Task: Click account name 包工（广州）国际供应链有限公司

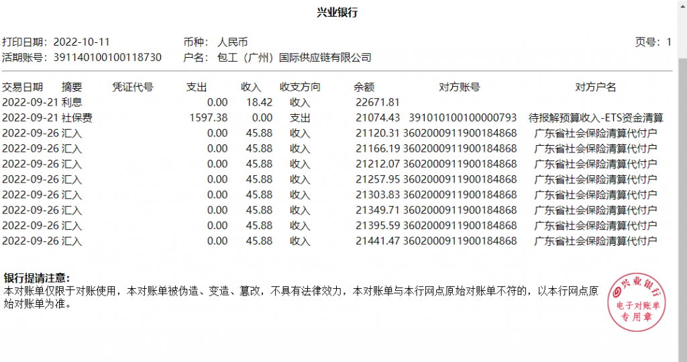Action: tap(294, 58)
